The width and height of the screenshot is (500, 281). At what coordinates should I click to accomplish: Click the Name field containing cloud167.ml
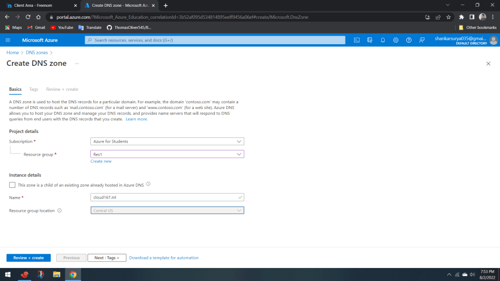167,197
